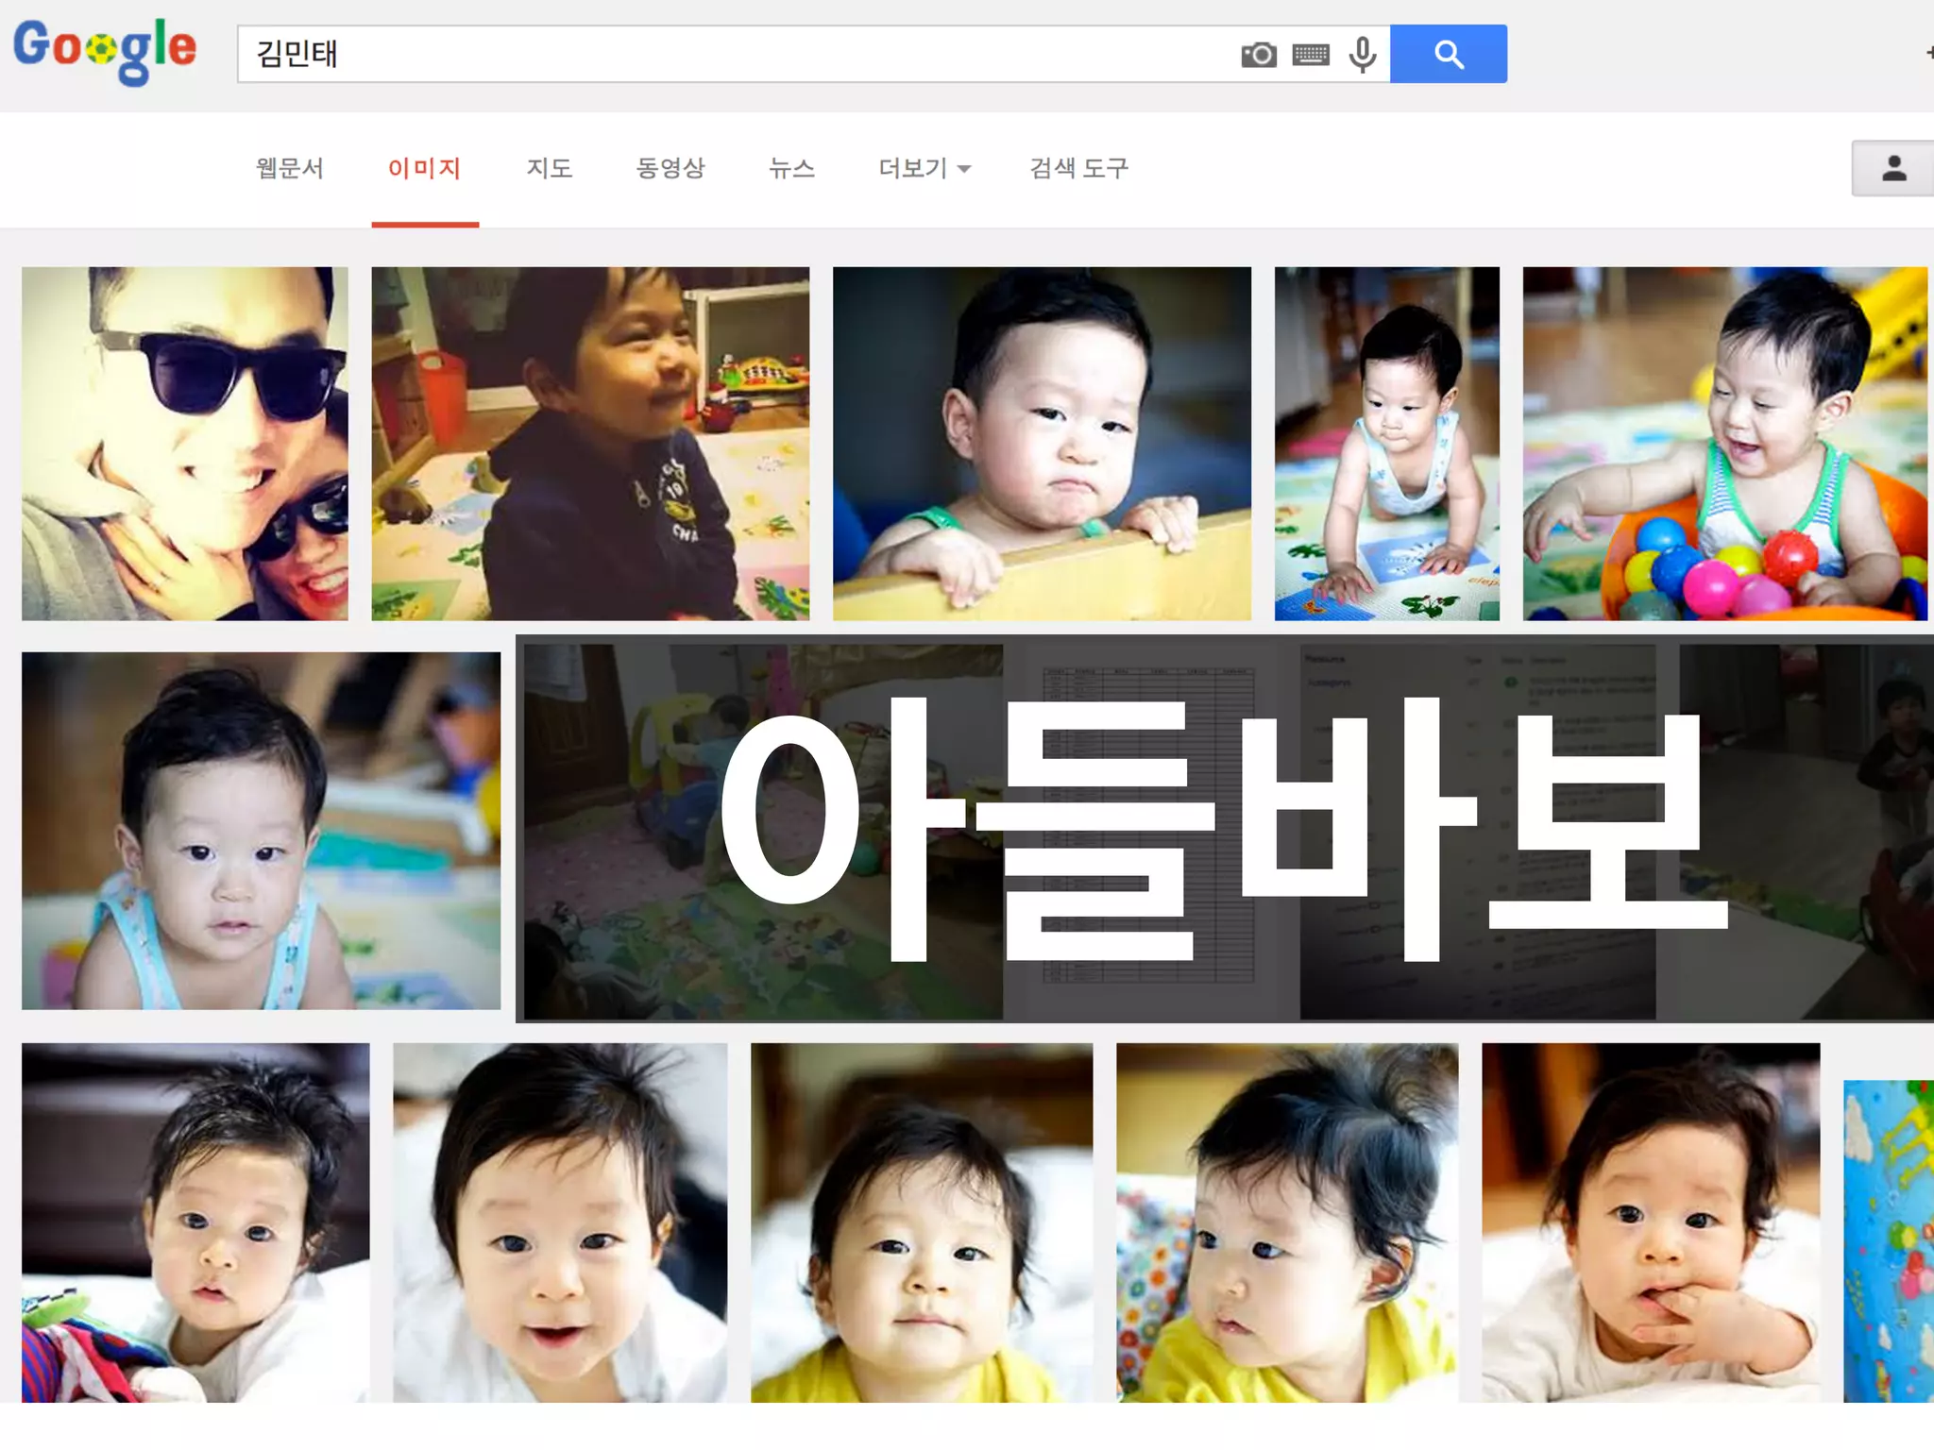Open the sunglasses selfie thumbnail
This screenshot has height=1450, width=1934.
click(185, 444)
